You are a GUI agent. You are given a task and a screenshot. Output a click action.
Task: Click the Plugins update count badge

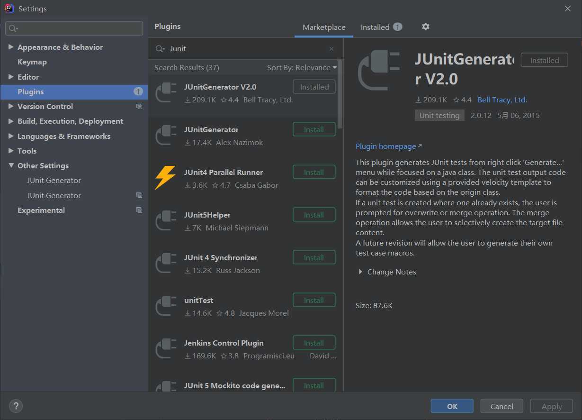click(138, 91)
